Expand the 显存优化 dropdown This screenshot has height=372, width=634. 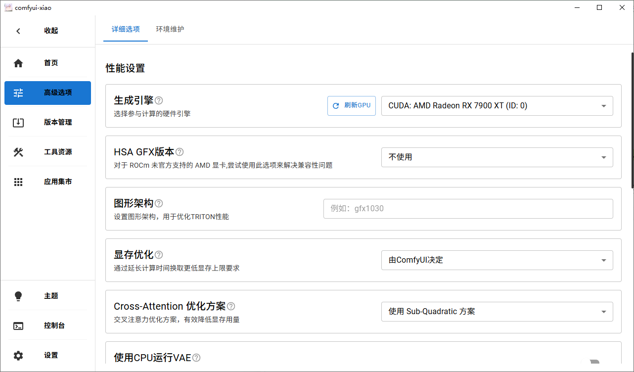point(497,260)
